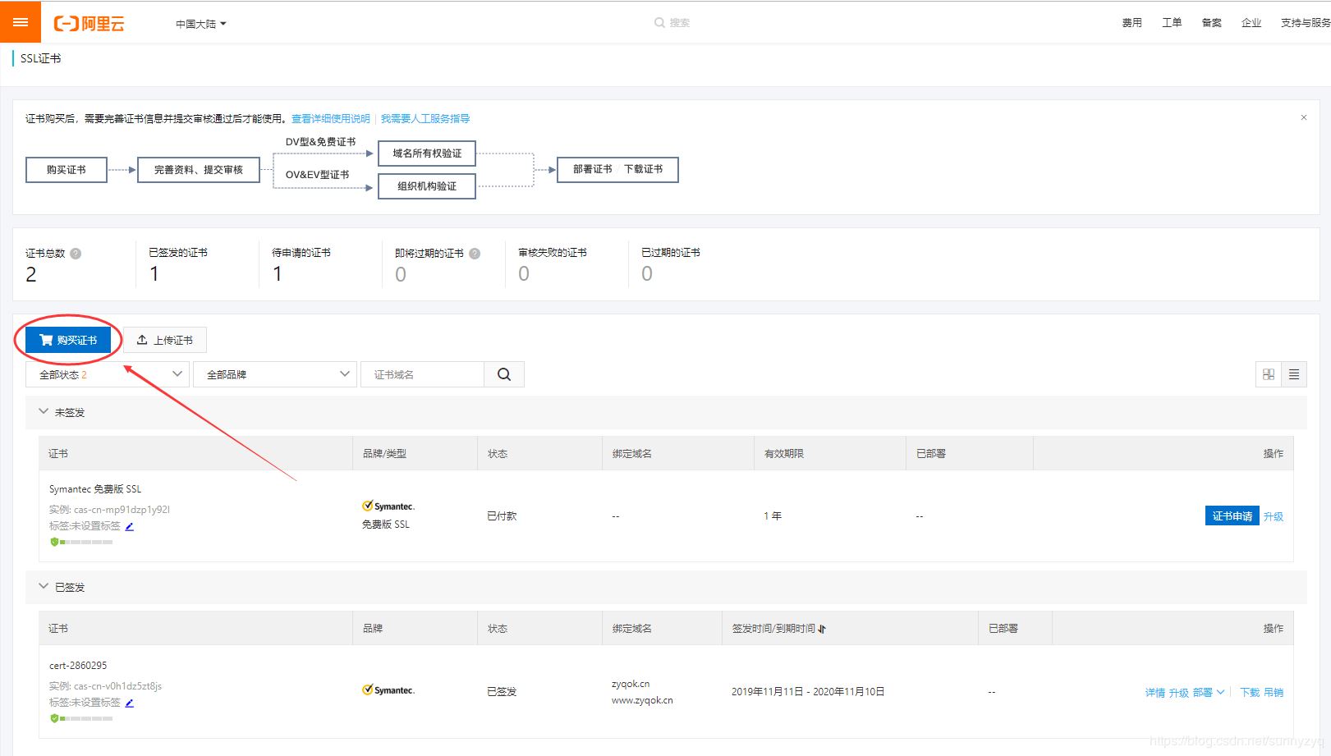Click help icon beside 即将过期的证书
This screenshot has width=1331, height=756.
point(475,254)
